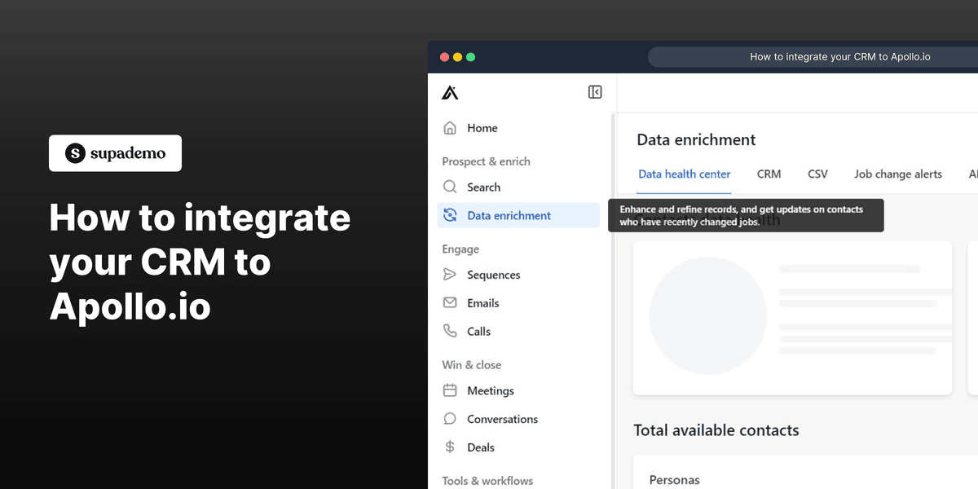Click the Data enrichment refresh icon
The height and width of the screenshot is (489, 978).
[451, 214]
